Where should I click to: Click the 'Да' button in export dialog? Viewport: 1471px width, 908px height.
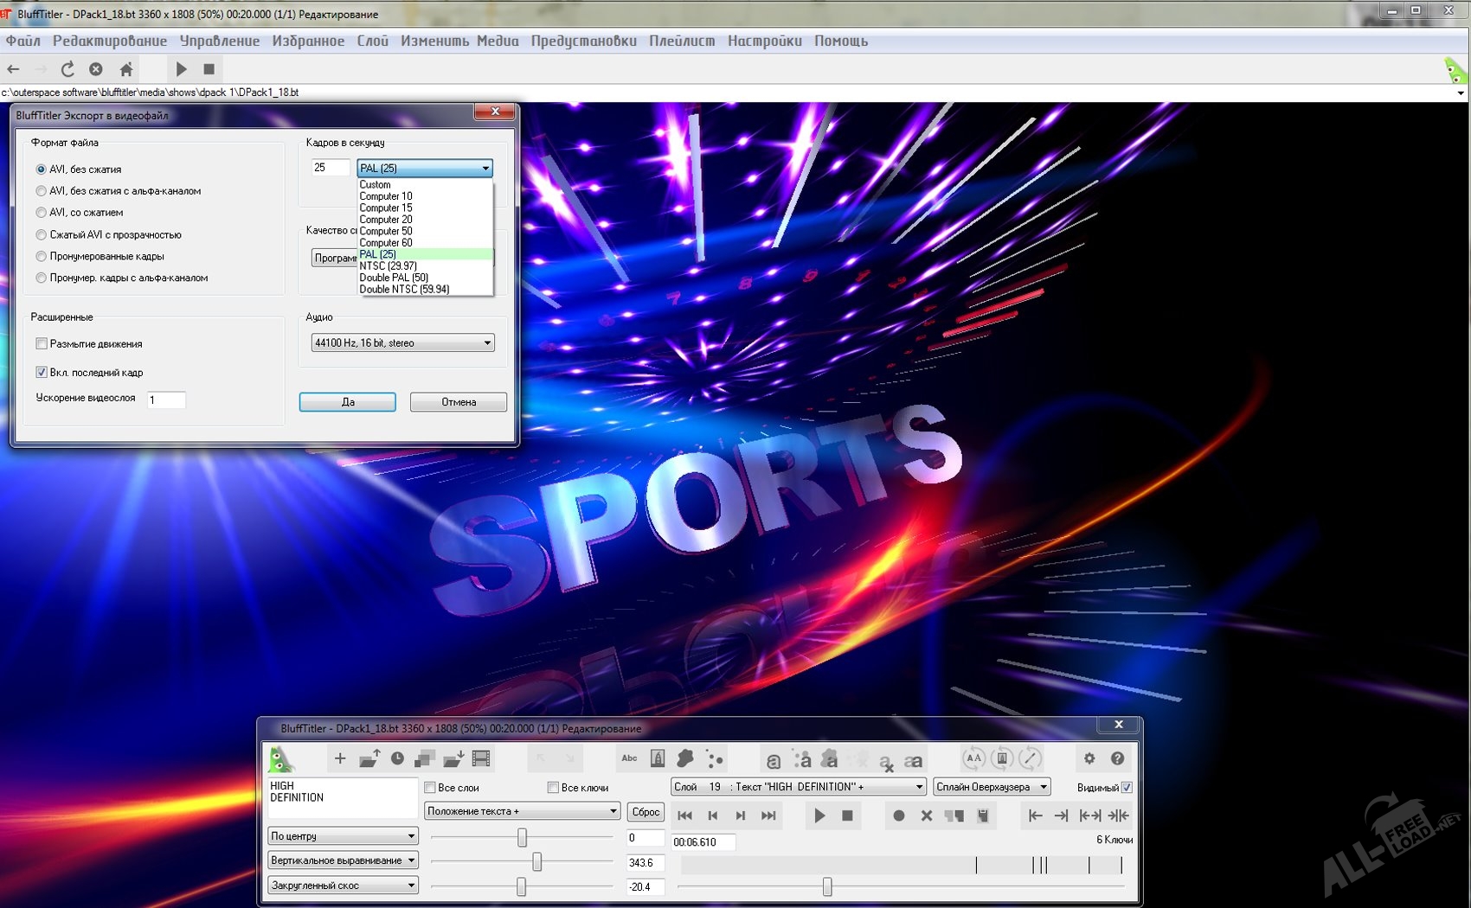[347, 402]
